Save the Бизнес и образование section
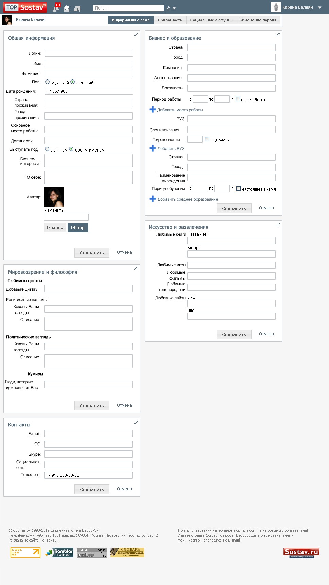Image resolution: width=329 pixels, height=585 pixels. (234, 208)
